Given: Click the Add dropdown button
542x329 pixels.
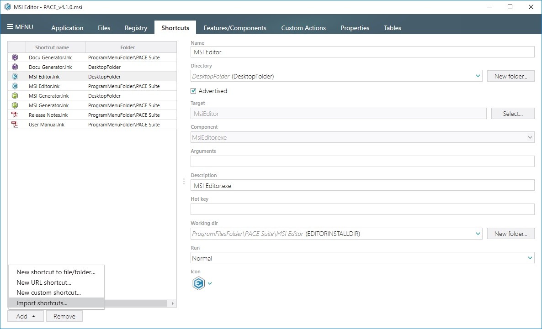Looking at the screenshot, I should (x=26, y=316).
